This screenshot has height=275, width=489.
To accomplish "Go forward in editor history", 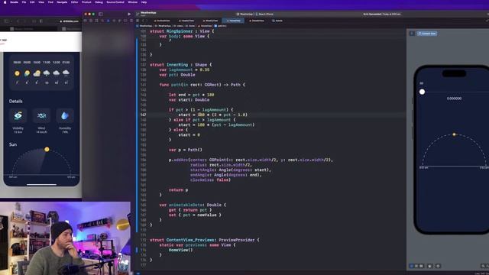I will tap(146, 21).
